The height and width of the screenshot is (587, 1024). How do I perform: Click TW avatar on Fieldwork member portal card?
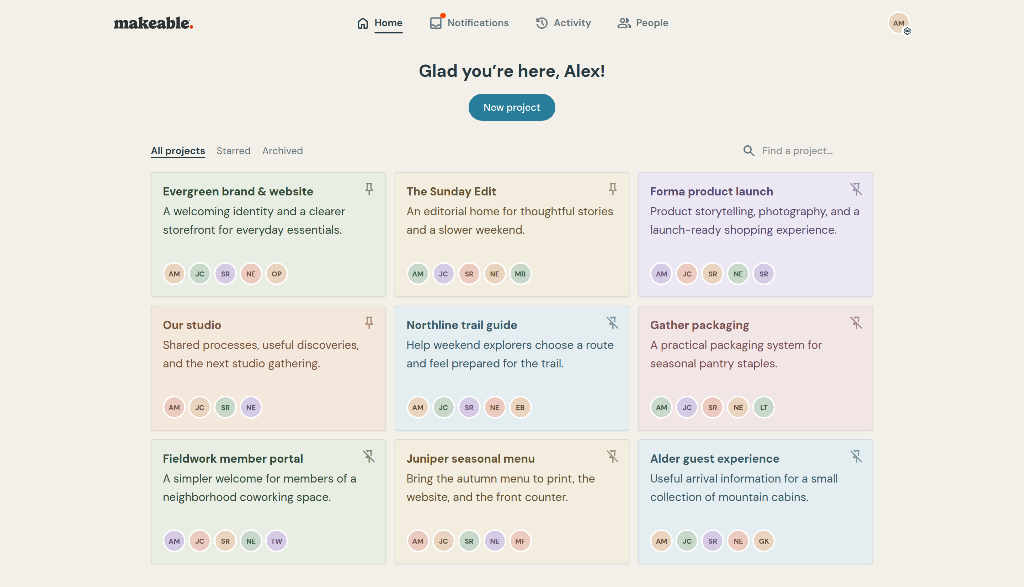click(277, 541)
